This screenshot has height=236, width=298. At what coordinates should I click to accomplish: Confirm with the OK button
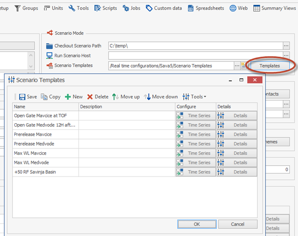click(197, 224)
